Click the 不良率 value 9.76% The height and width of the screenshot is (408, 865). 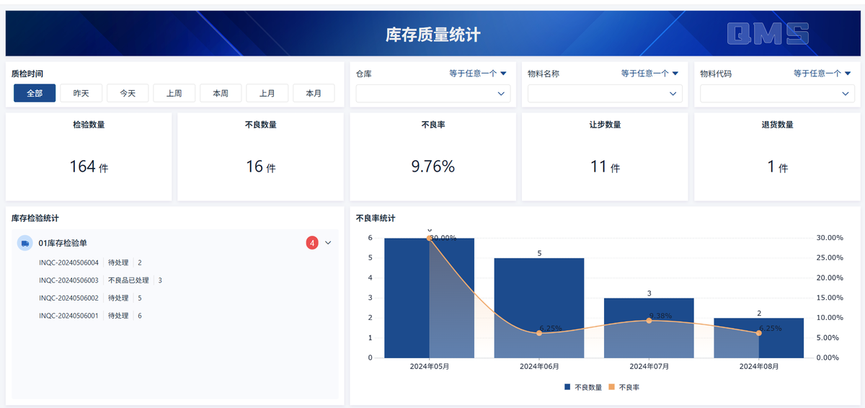coord(433,167)
